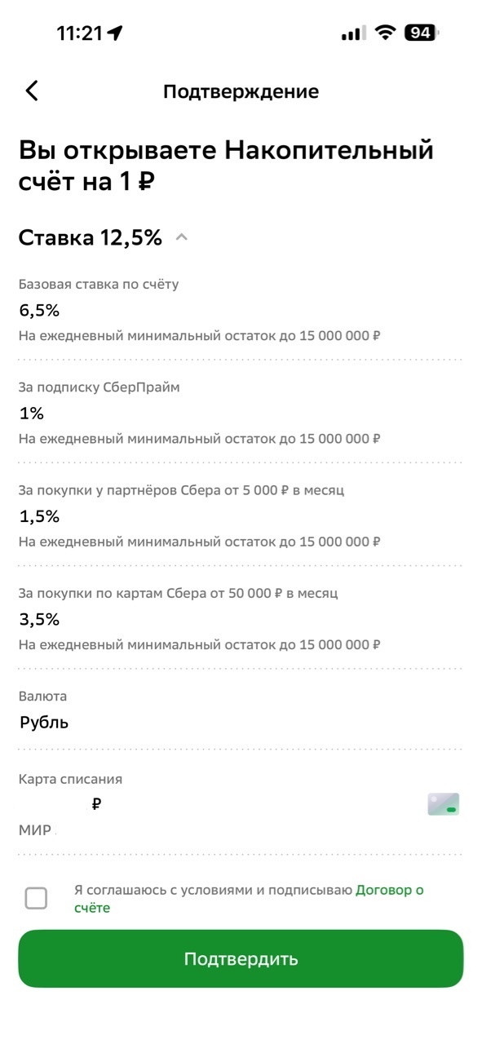The image size is (482, 1044).
Task: Check the agreement checkbox
Action: (x=36, y=898)
